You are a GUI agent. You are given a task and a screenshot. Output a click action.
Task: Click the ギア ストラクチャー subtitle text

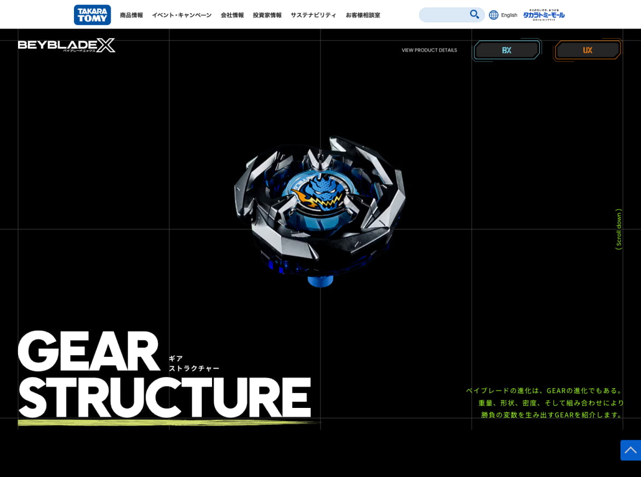coord(194,364)
